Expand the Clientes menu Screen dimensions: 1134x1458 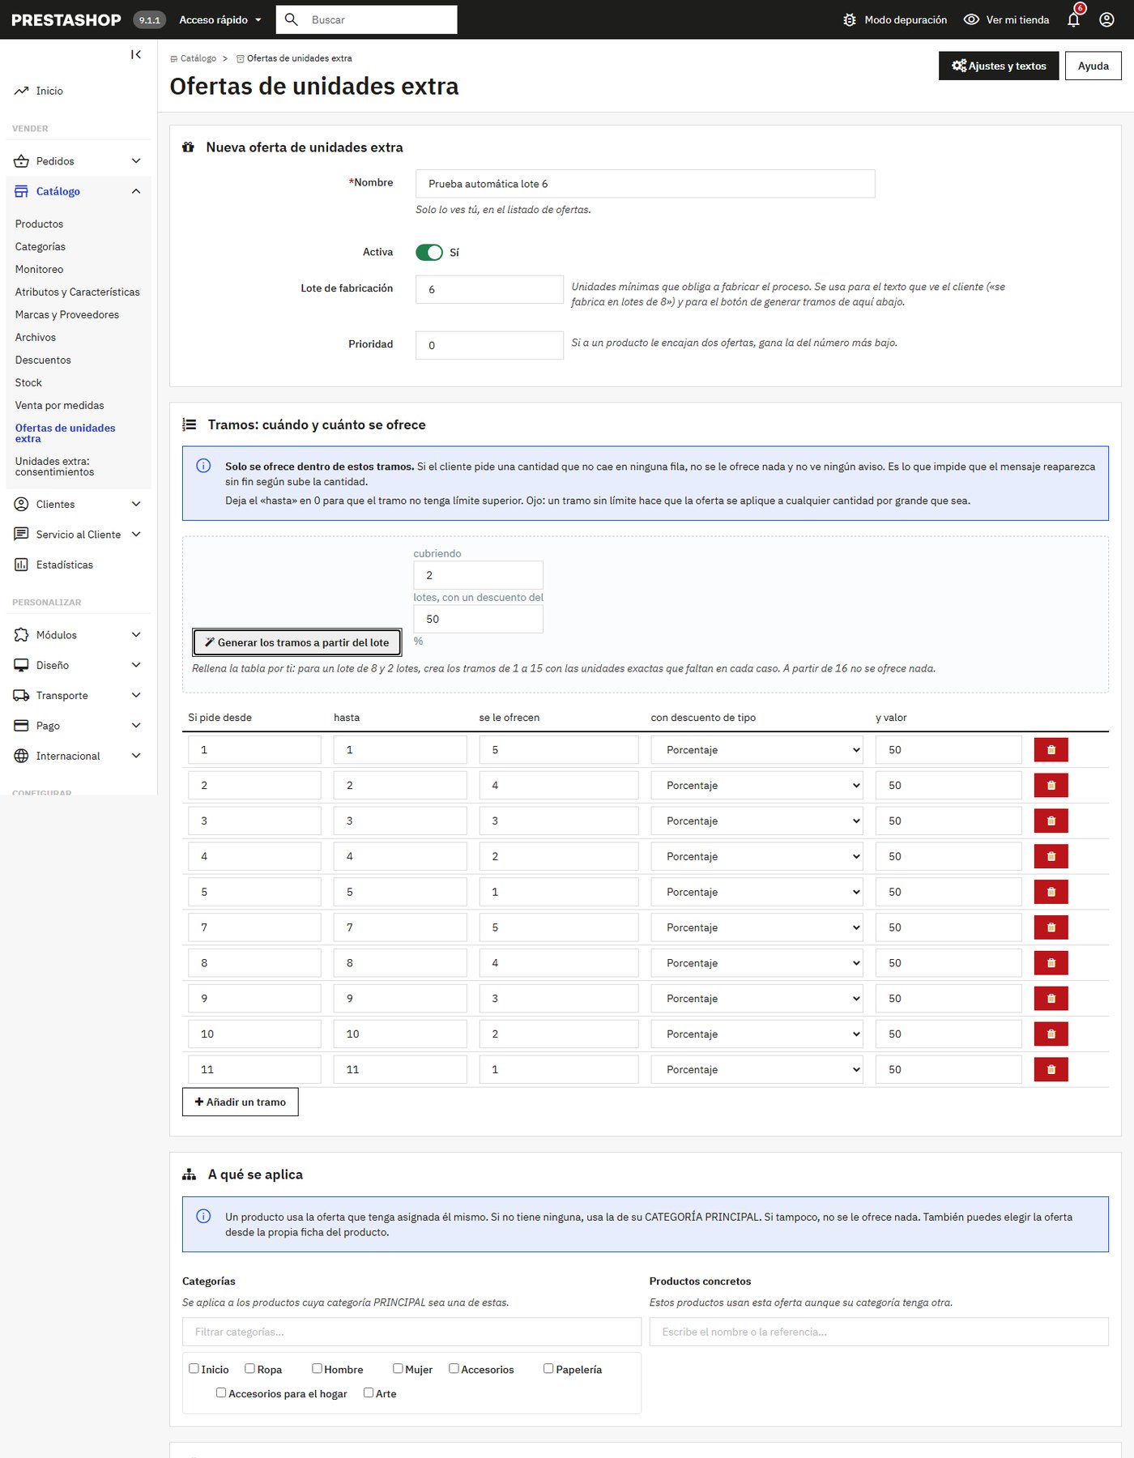click(78, 505)
